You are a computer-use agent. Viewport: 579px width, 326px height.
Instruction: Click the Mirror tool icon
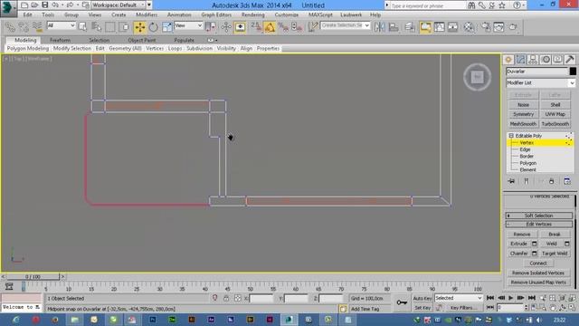[x=380, y=27]
